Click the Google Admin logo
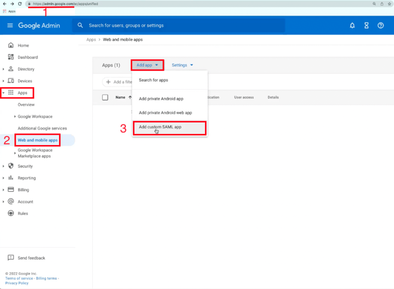The image size is (394, 289). (39, 26)
